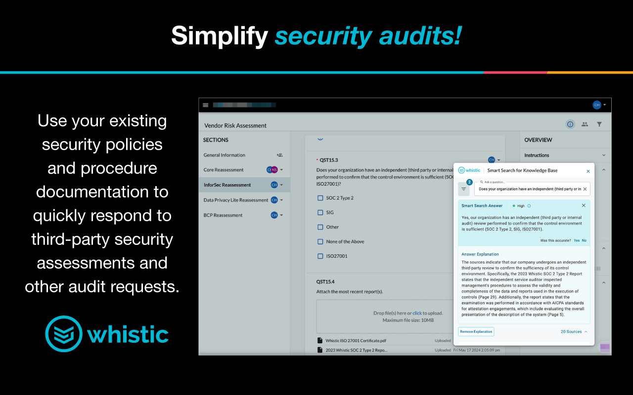The height and width of the screenshot is (395, 633).
Task: Mark the answer as not accurate with No
Action: pyautogui.click(x=584, y=240)
